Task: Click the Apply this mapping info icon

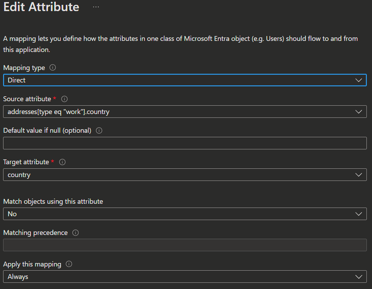Action: (69, 264)
